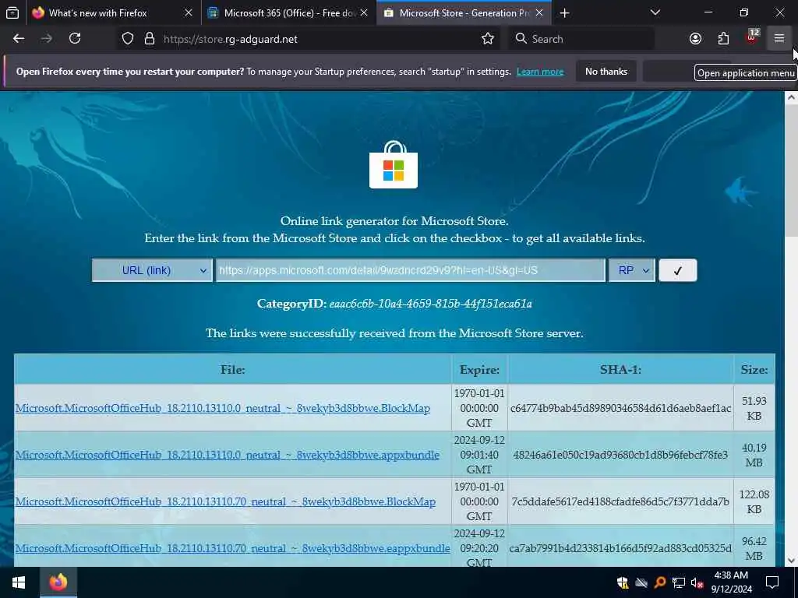Click the Expire: column header
798x598 pixels.
point(479,370)
